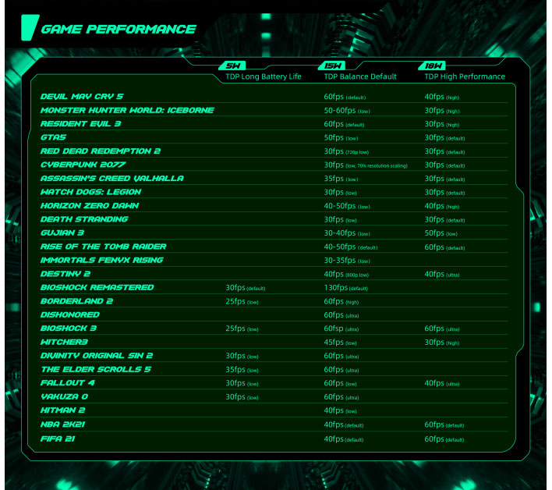The image size is (552, 490).
Task: Click Bioshock Remastered '130fps (default)' value
Action: point(345,288)
